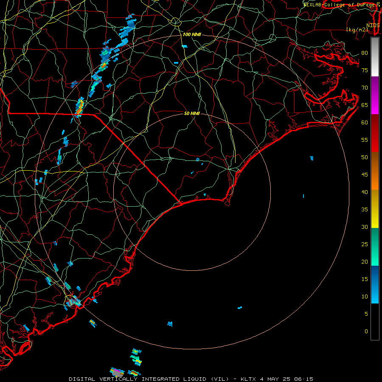Viewport: 382px width, 382px height.
Task: Click the 35 value on VIL scale
Action: point(365,210)
